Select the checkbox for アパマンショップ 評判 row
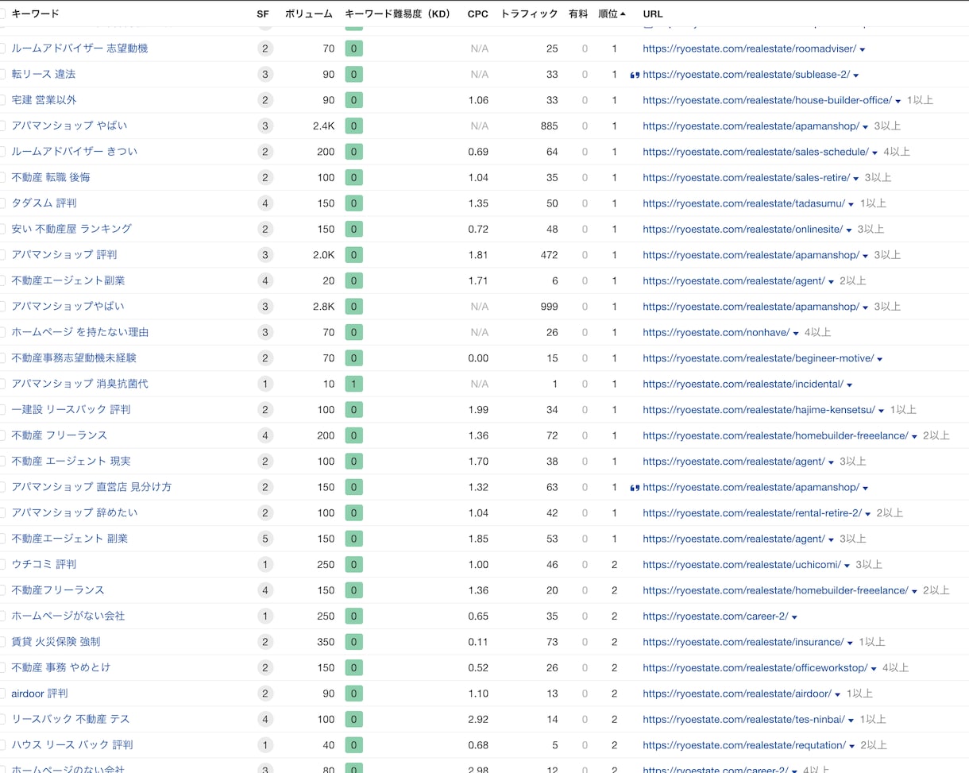This screenshot has width=969, height=773. tap(2, 255)
